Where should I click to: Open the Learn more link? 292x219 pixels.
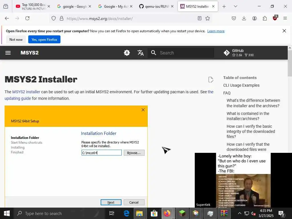pos(216,31)
